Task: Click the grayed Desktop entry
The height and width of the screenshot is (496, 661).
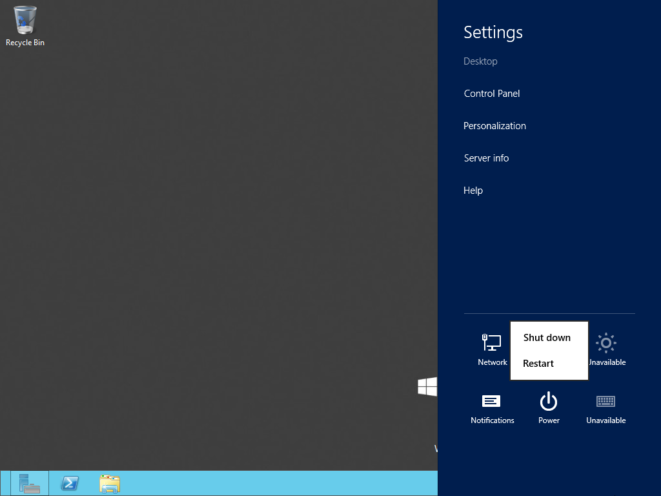Action: pos(480,61)
